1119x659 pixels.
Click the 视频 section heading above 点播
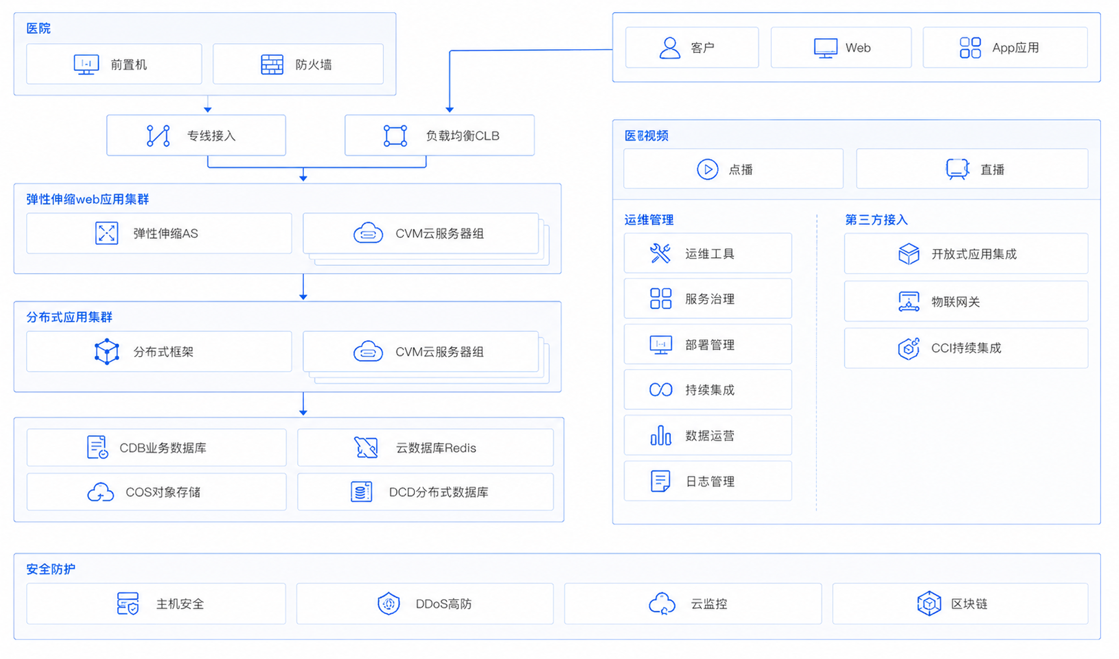click(646, 136)
